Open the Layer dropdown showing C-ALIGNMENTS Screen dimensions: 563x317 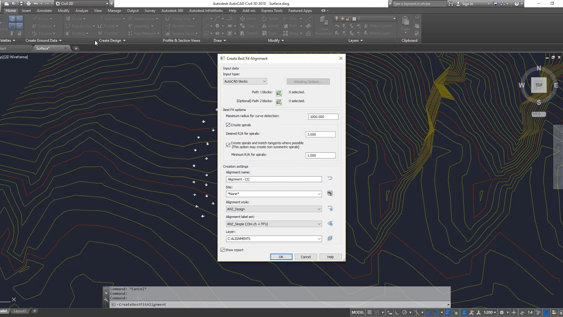coord(274,239)
